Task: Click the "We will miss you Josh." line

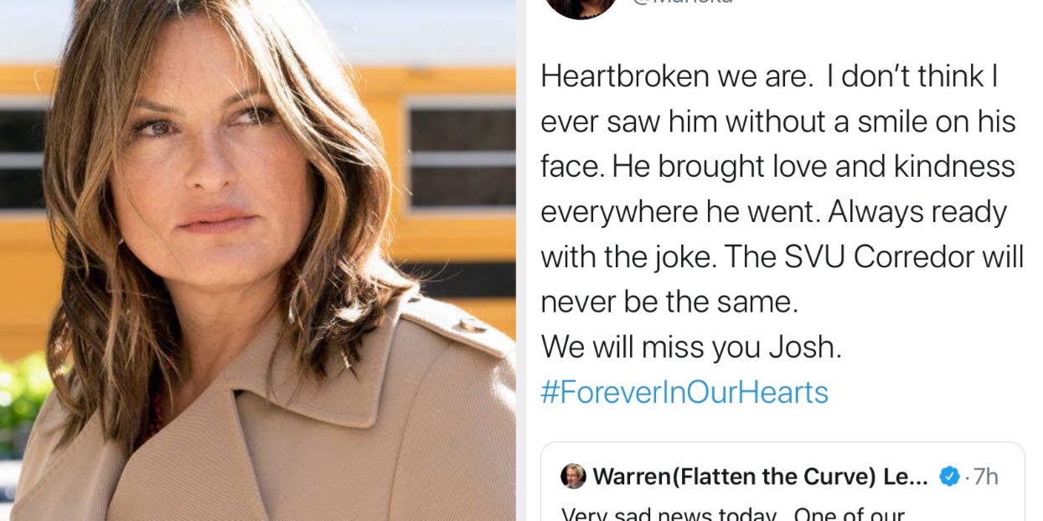Action: pos(691,347)
